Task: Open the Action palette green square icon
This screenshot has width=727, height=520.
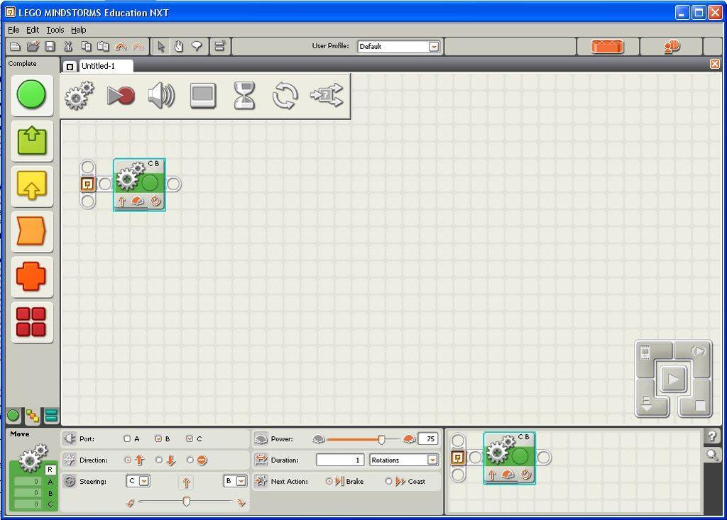Action: (x=32, y=141)
